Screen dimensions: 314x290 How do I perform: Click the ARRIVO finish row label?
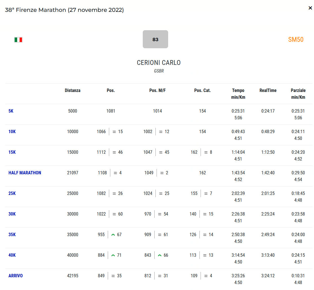tap(16, 276)
